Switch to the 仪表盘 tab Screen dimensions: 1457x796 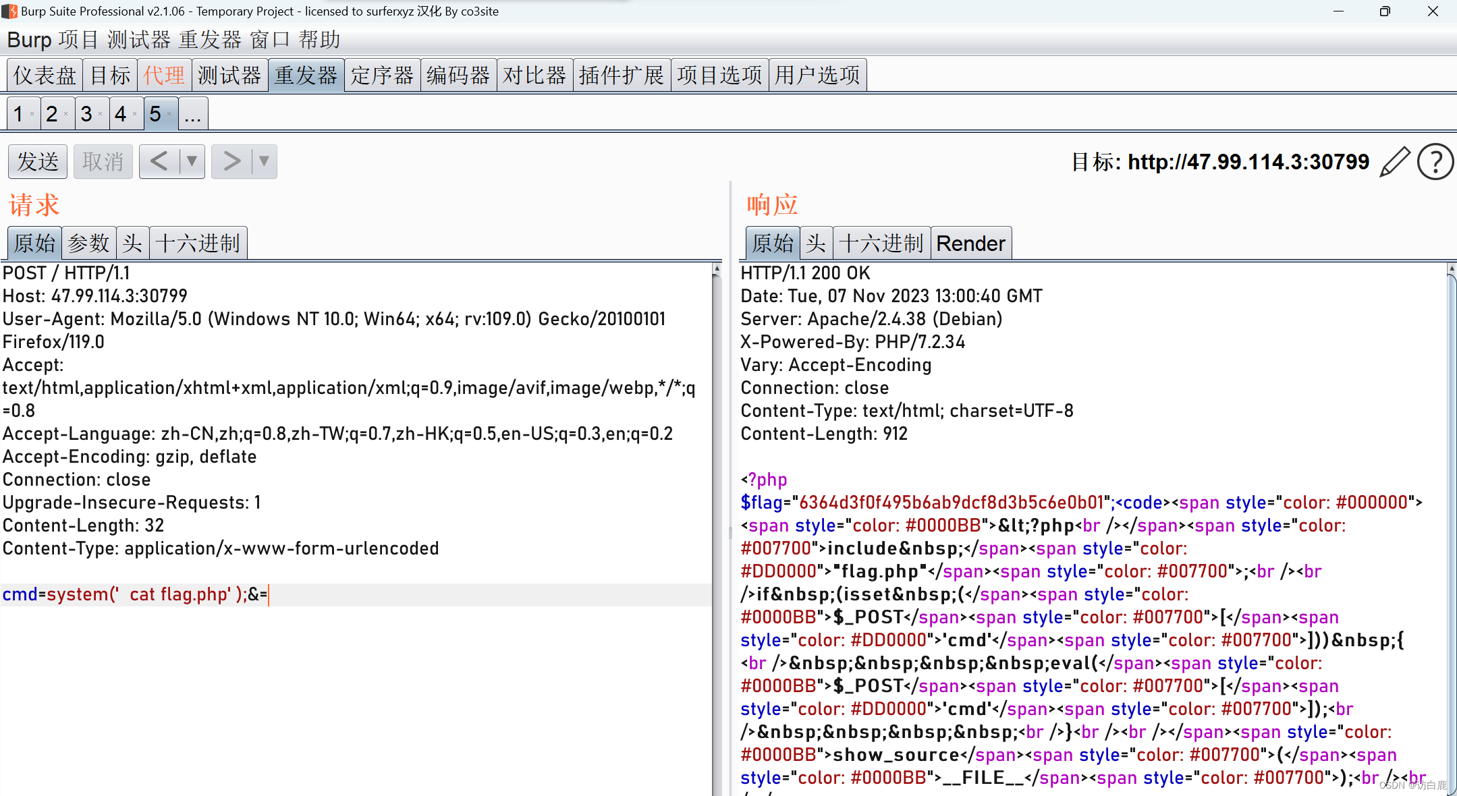pyautogui.click(x=45, y=75)
